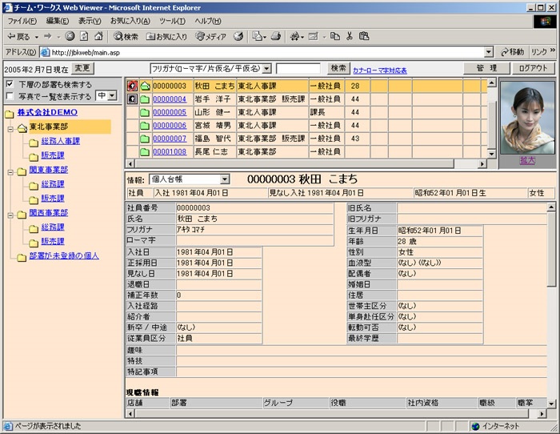Stop page loading with the stop icon
The width and height of the screenshot is (560, 434).
tap(70, 36)
